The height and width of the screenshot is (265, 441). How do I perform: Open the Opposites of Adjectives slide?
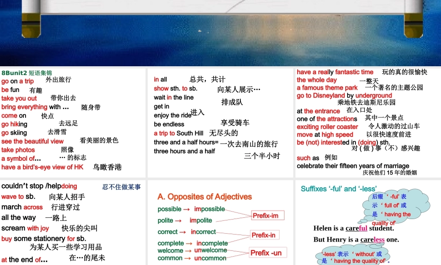tap(220, 222)
